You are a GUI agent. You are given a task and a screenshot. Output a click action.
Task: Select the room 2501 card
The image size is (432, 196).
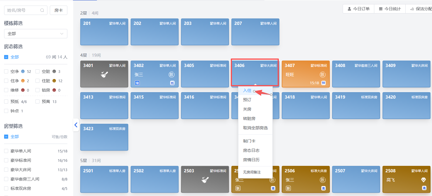coord(104,179)
